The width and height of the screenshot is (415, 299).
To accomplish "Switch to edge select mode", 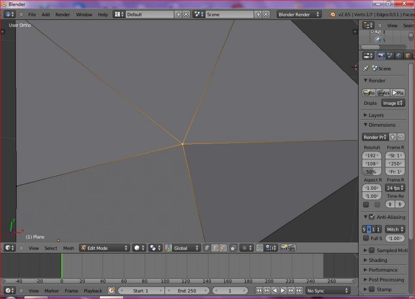I will [x=215, y=248].
